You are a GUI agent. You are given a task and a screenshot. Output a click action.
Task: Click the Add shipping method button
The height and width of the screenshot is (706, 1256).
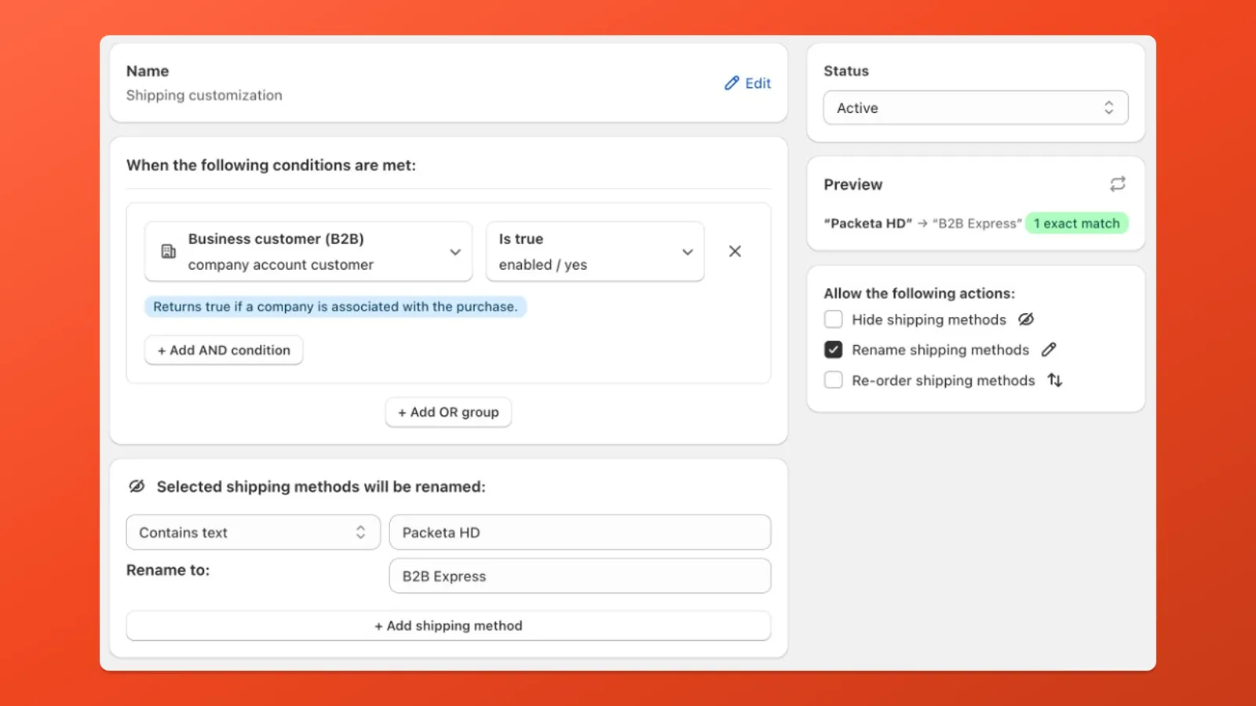(448, 625)
